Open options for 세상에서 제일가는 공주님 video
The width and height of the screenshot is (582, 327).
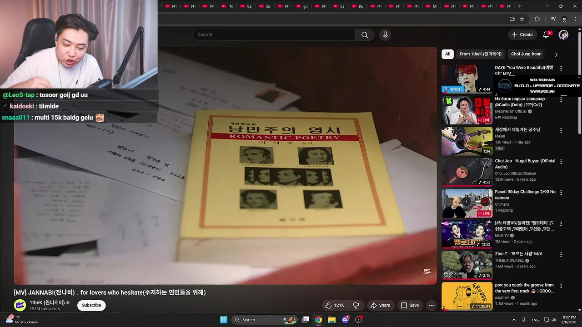click(x=561, y=130)
